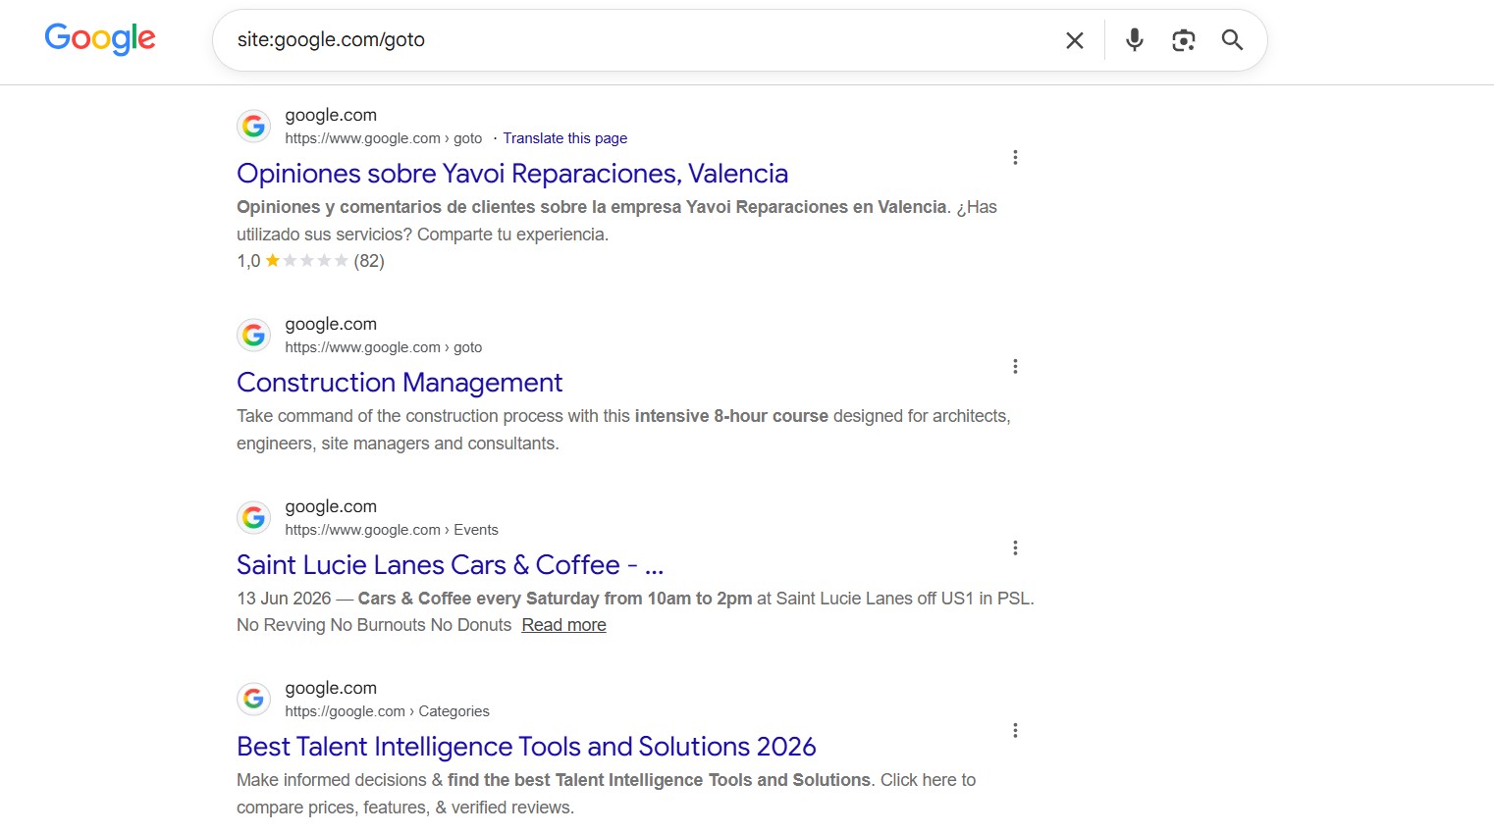This screenshot has width=1494, height=835.
Task: Click 'Make informed decisions' snippet text
Action: click(332, 780)
